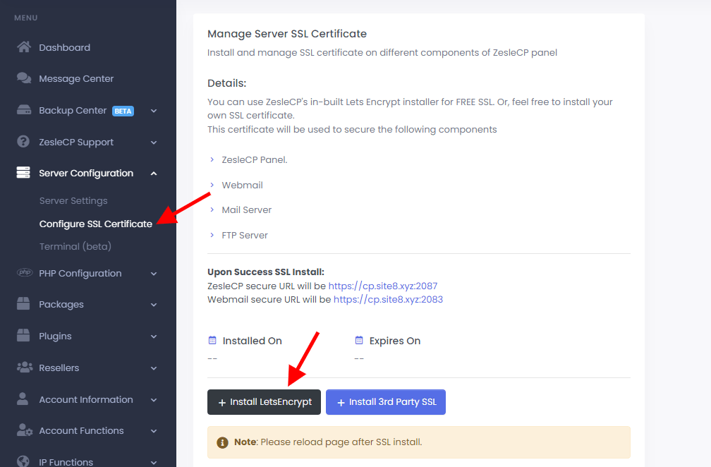
Task: Click the Webmail list entry
Action: [x=242, y=185]
